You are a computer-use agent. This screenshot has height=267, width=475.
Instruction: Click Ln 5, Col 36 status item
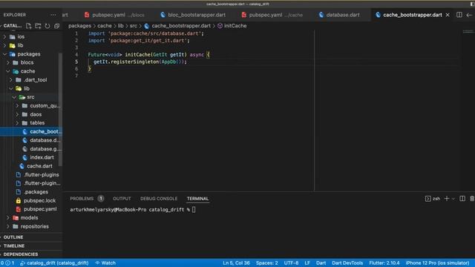tap(236, 263)
